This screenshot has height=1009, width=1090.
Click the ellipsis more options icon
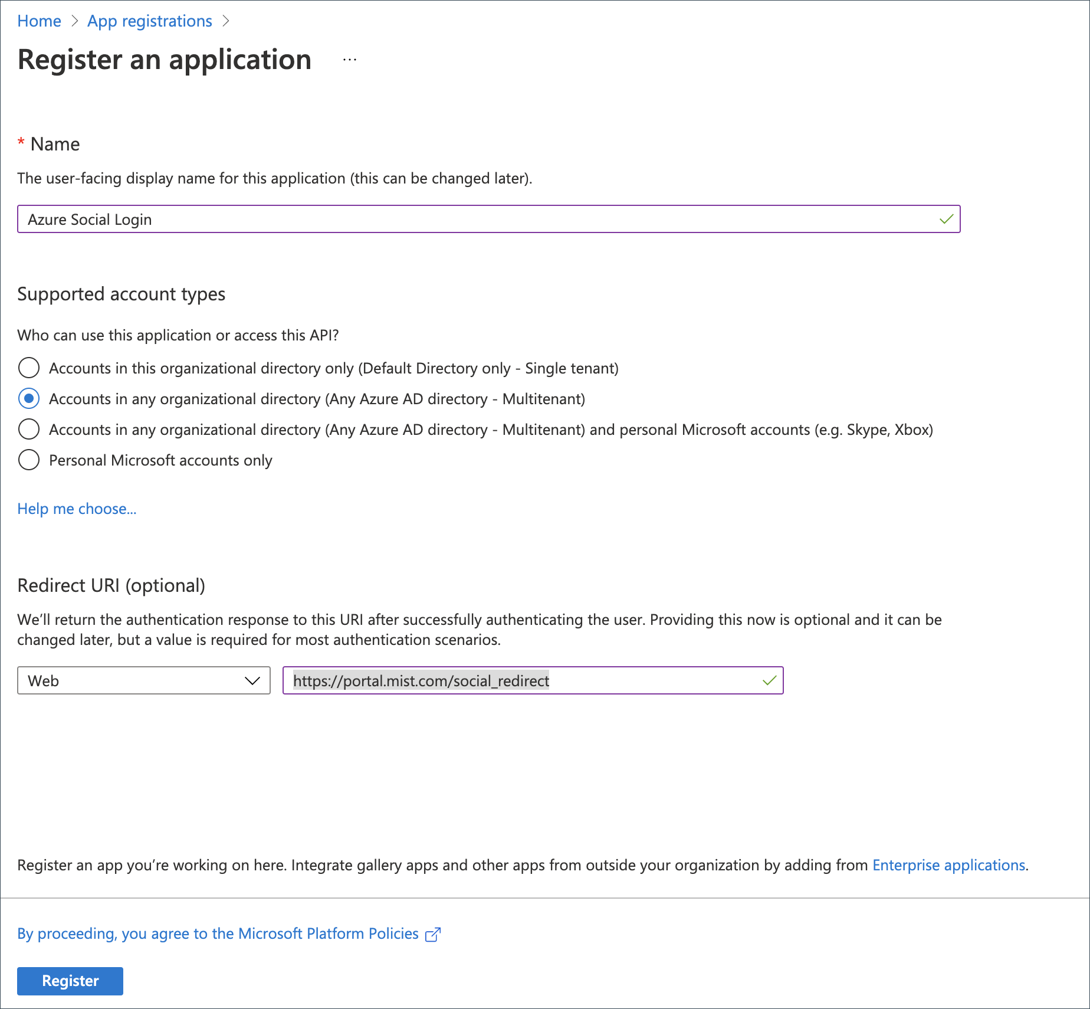pyautogui.click(x=350, y=60)
